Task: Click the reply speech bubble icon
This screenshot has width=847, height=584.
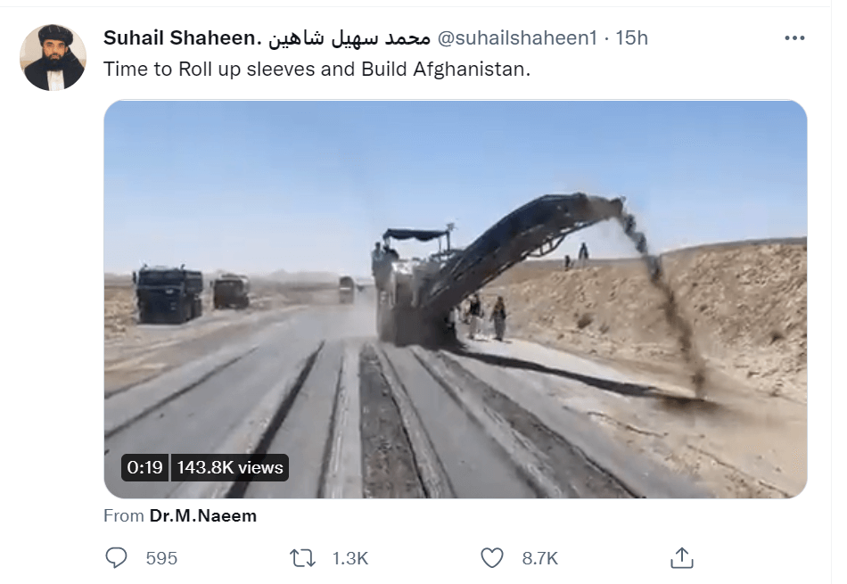Action: point(116,557)
